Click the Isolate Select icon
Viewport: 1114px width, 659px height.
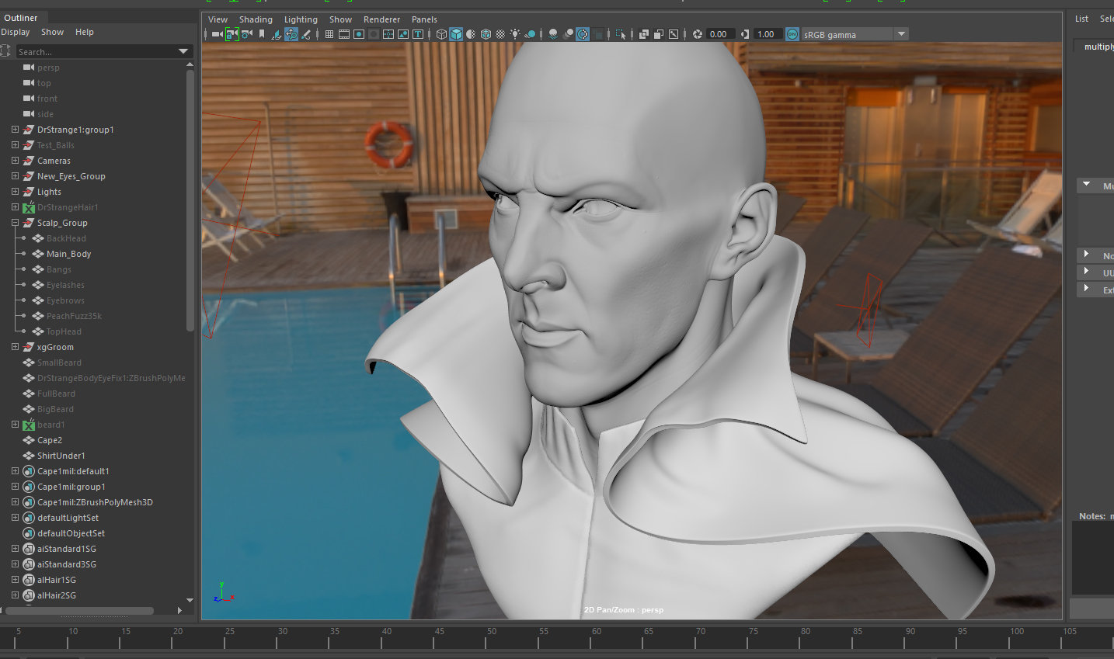coord(621,34)
